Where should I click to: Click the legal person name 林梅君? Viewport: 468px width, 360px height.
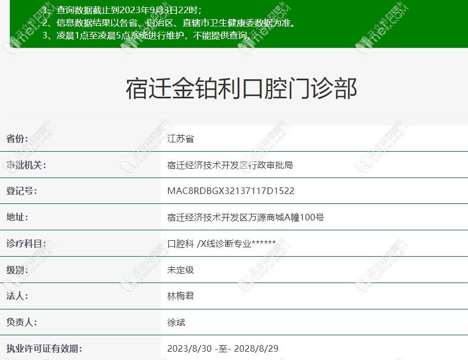click(x=180, y=296)
